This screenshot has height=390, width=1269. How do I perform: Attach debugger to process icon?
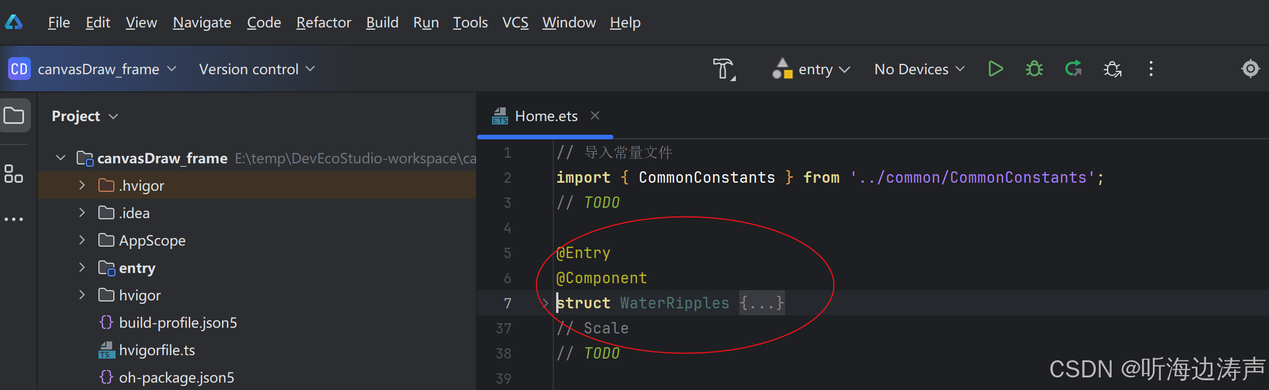1112,69
